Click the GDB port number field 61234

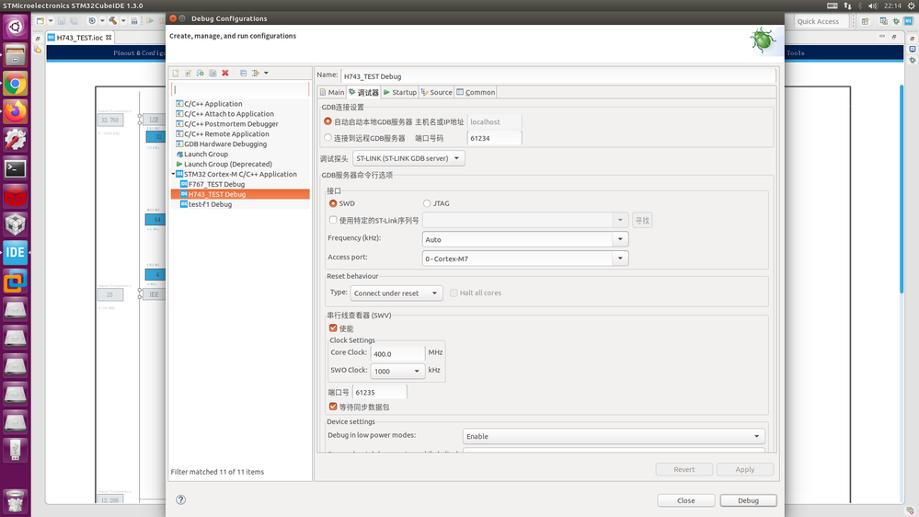coord(494,138)
